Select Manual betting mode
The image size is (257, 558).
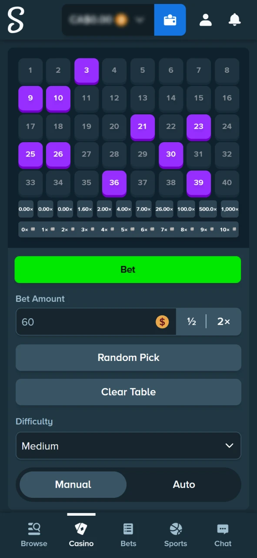73,484
